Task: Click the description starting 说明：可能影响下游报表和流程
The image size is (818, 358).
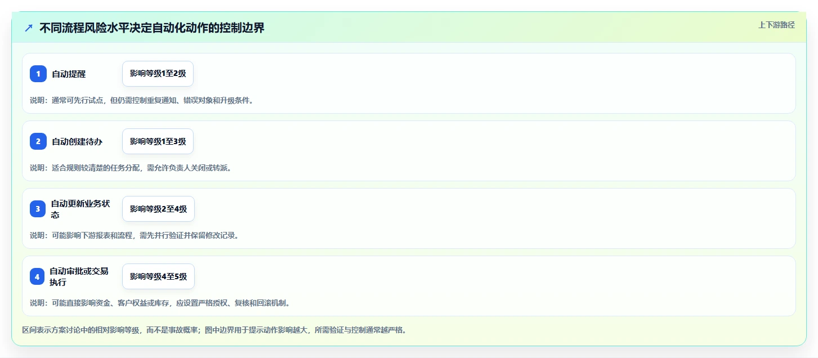Action: [x=135, y=235]
